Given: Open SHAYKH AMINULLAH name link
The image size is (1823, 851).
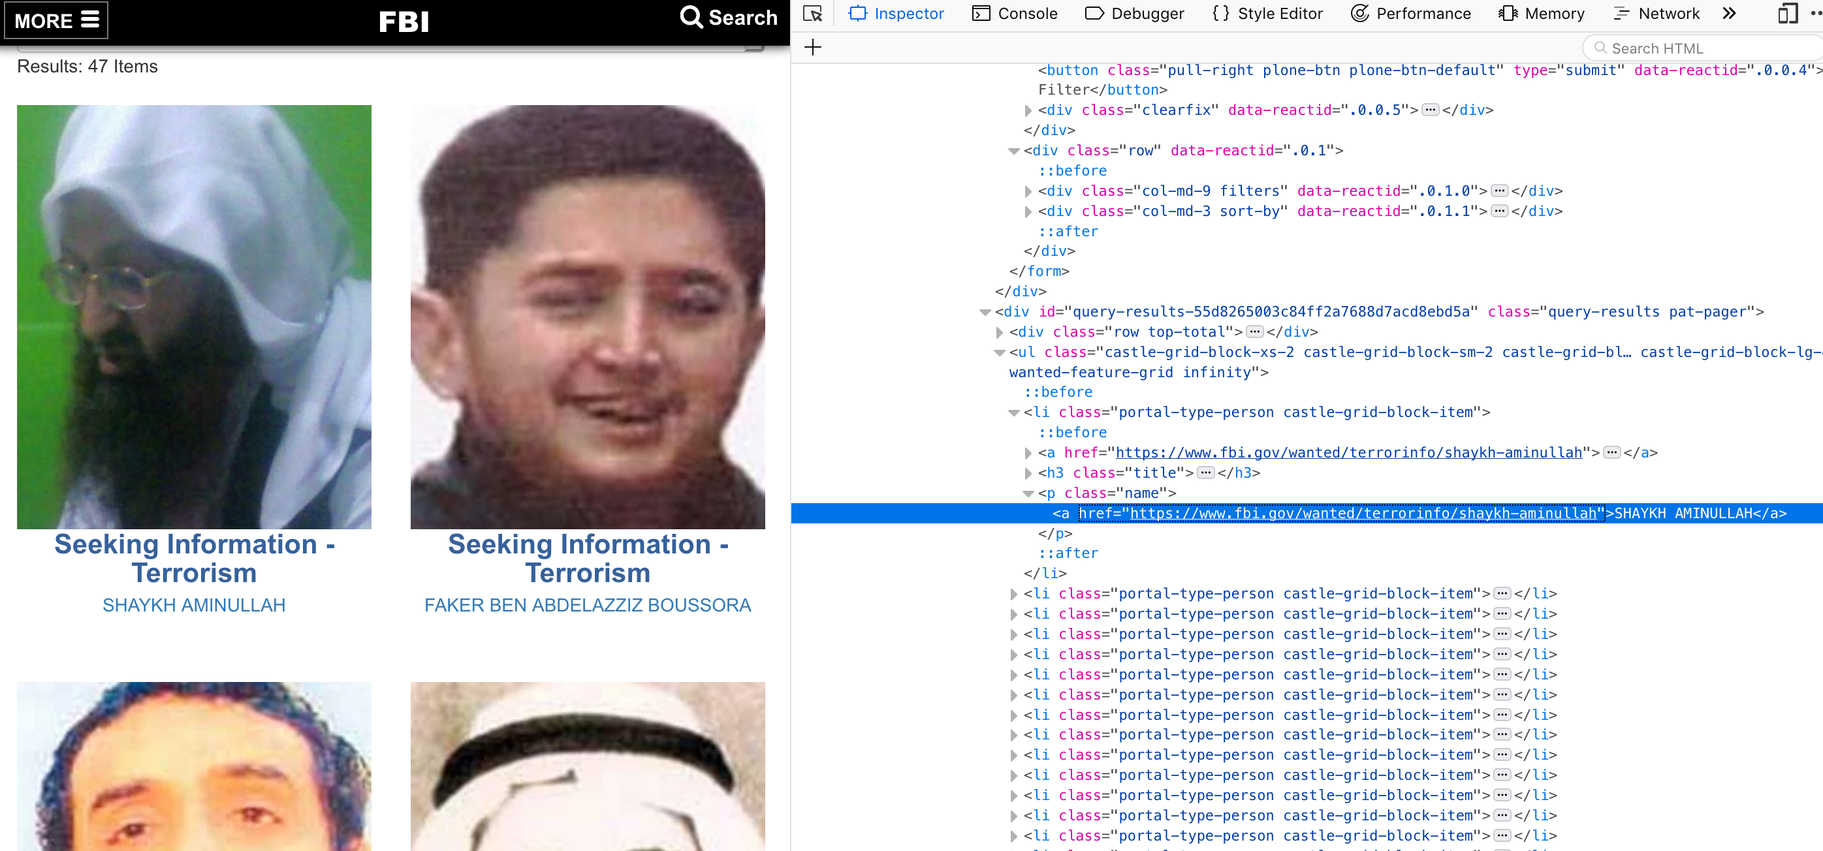Looking at the screenshot, I should (x=194, y=605).
